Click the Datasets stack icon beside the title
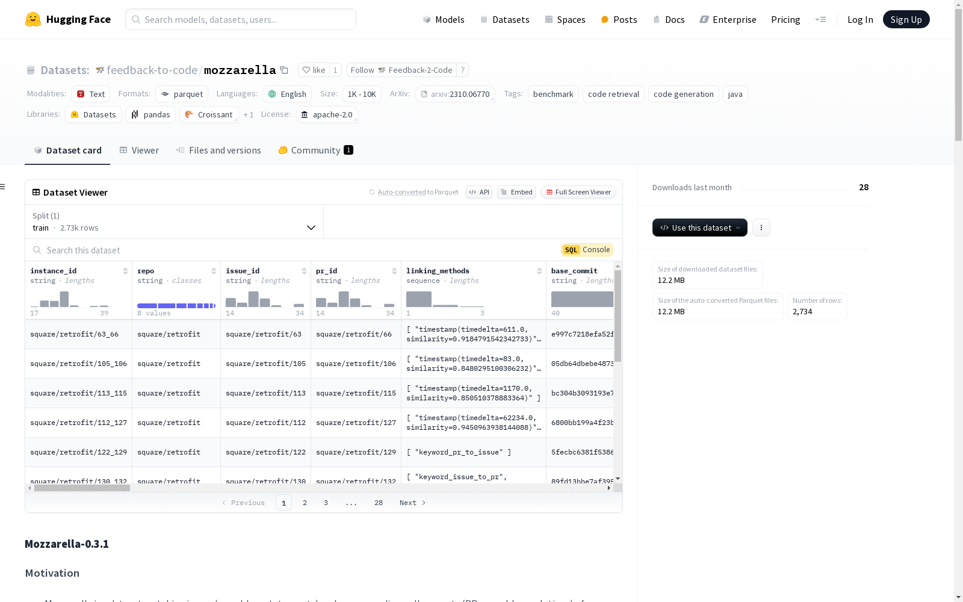 [31, 70]
